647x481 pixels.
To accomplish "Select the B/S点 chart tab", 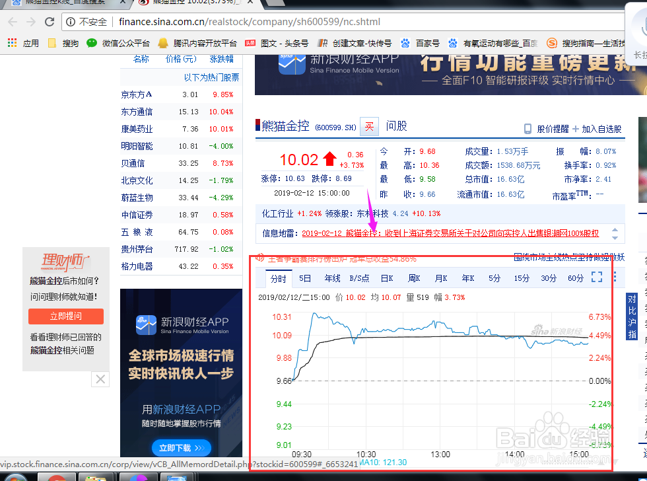I will pyautogui.click(x=359, y=278).
